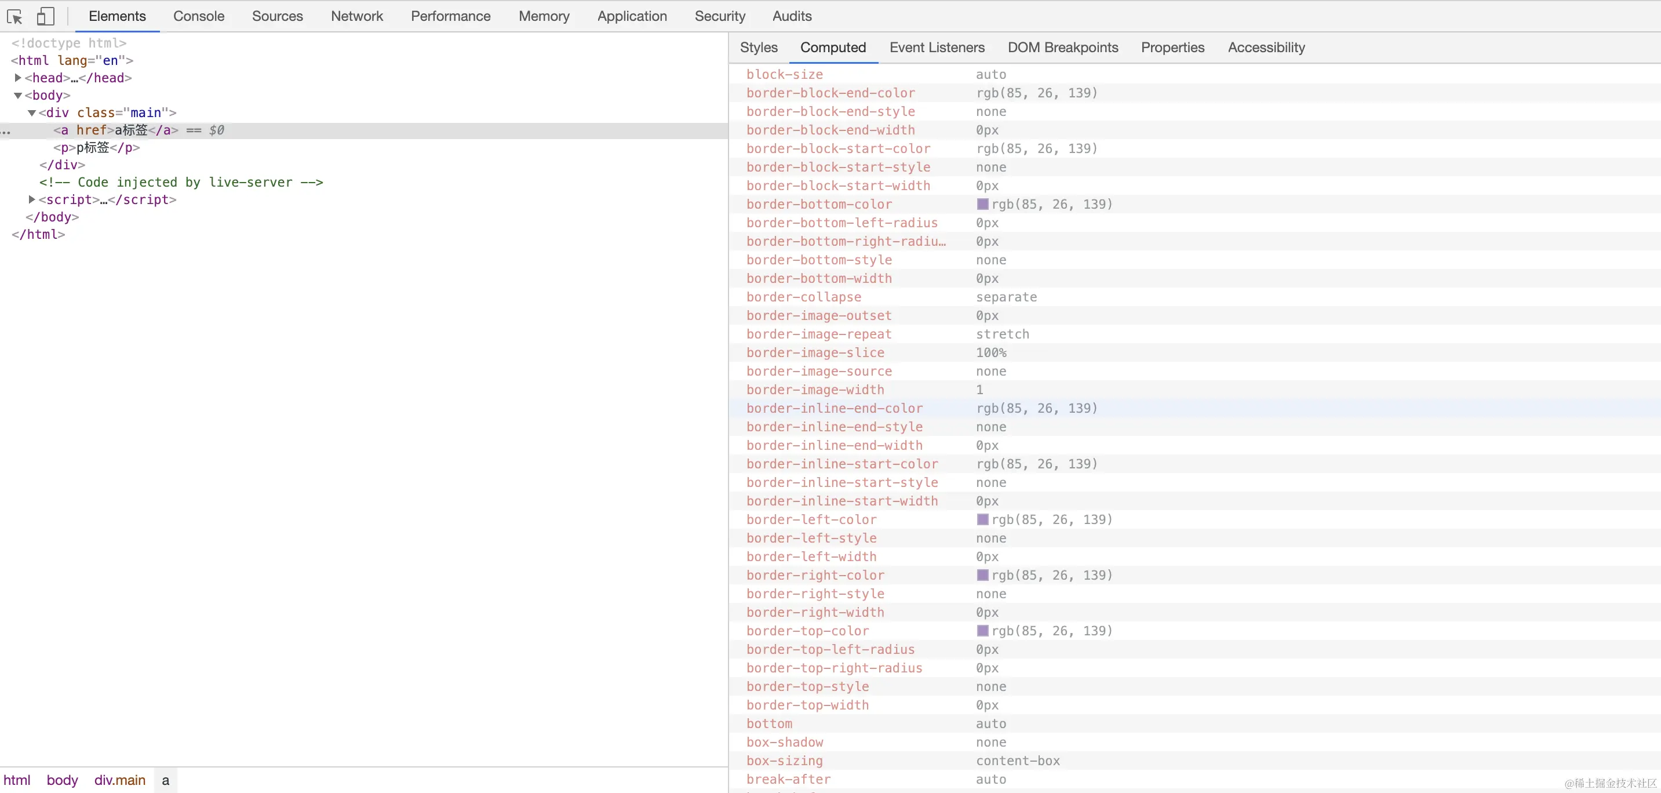Toggle the device toolbar icon
Image resolution: width=1661 pixels, height=793 pixels.
tap(45, 17)
